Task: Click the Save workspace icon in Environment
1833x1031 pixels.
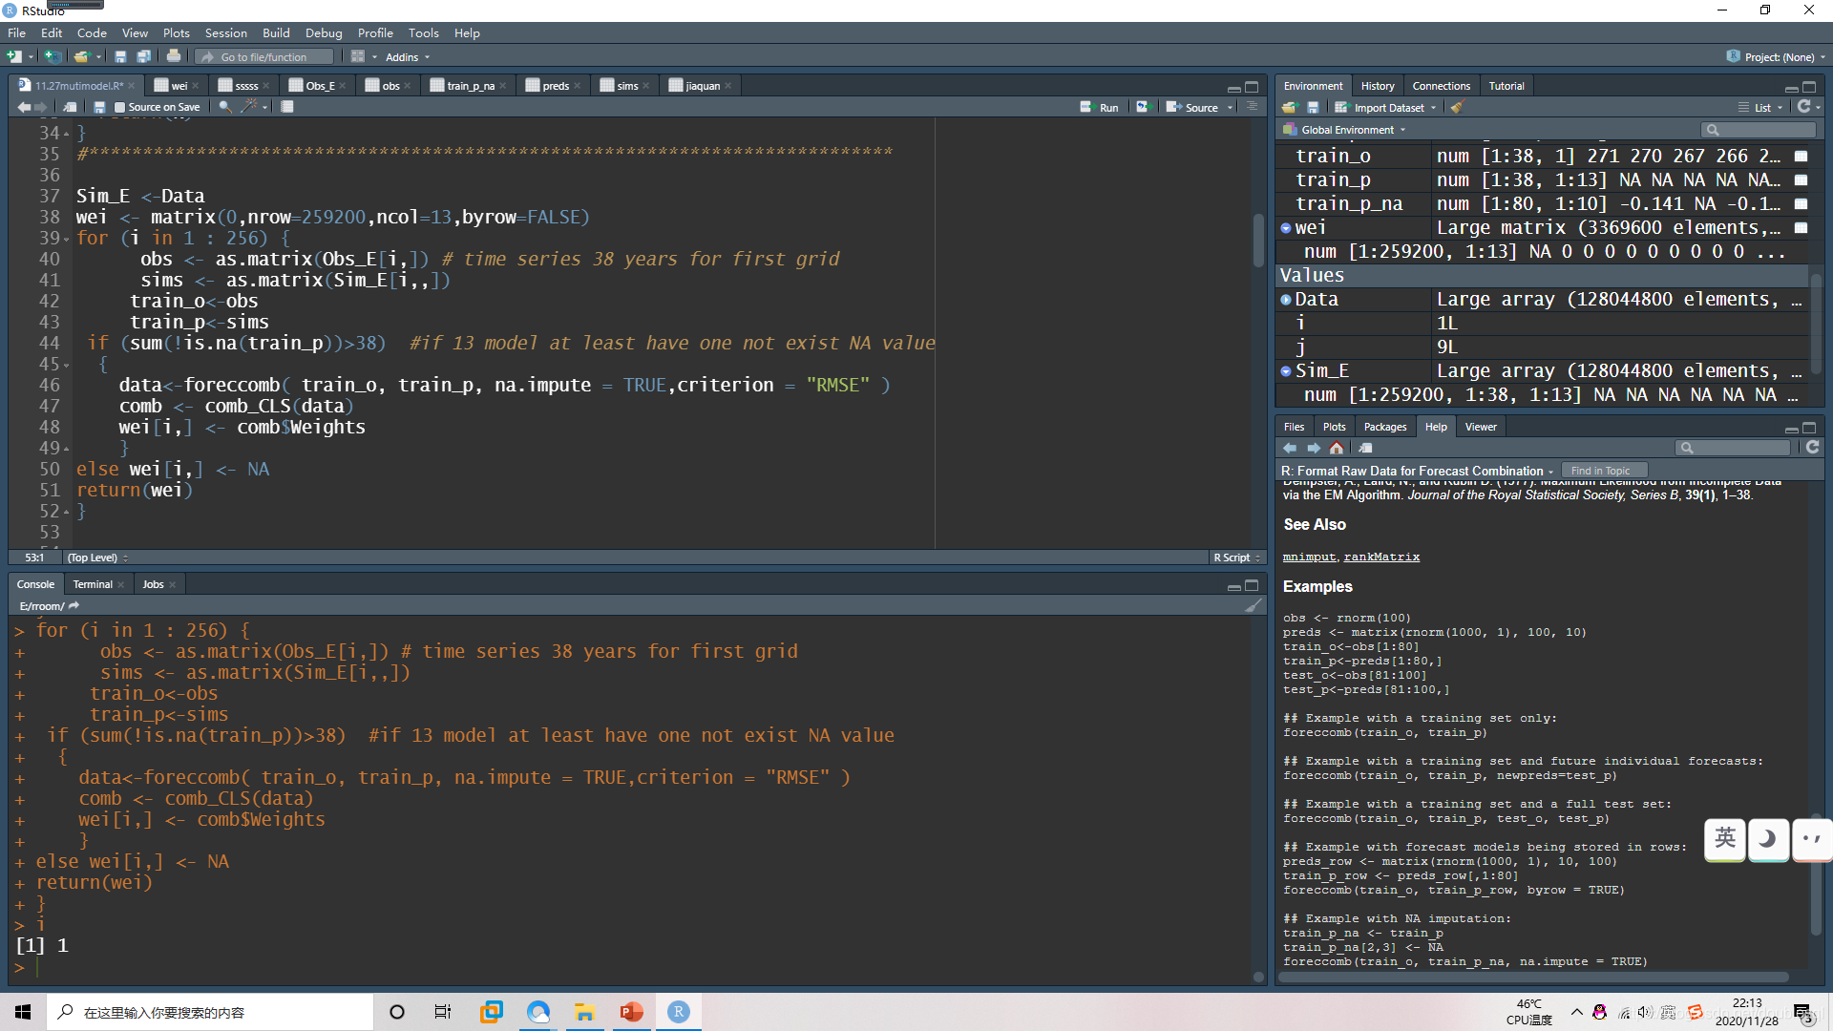Action: [1313, 108]
